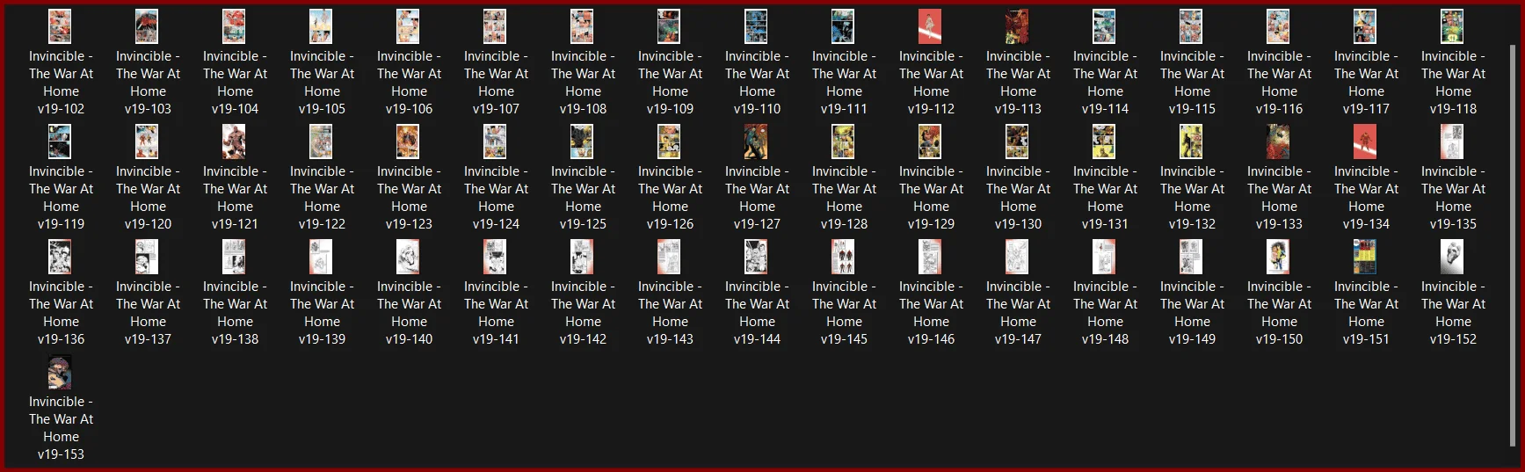The height and width of the screenshot is (472, 1525).
Task: Click the v19-121 file icon
Action: [234, 142]
